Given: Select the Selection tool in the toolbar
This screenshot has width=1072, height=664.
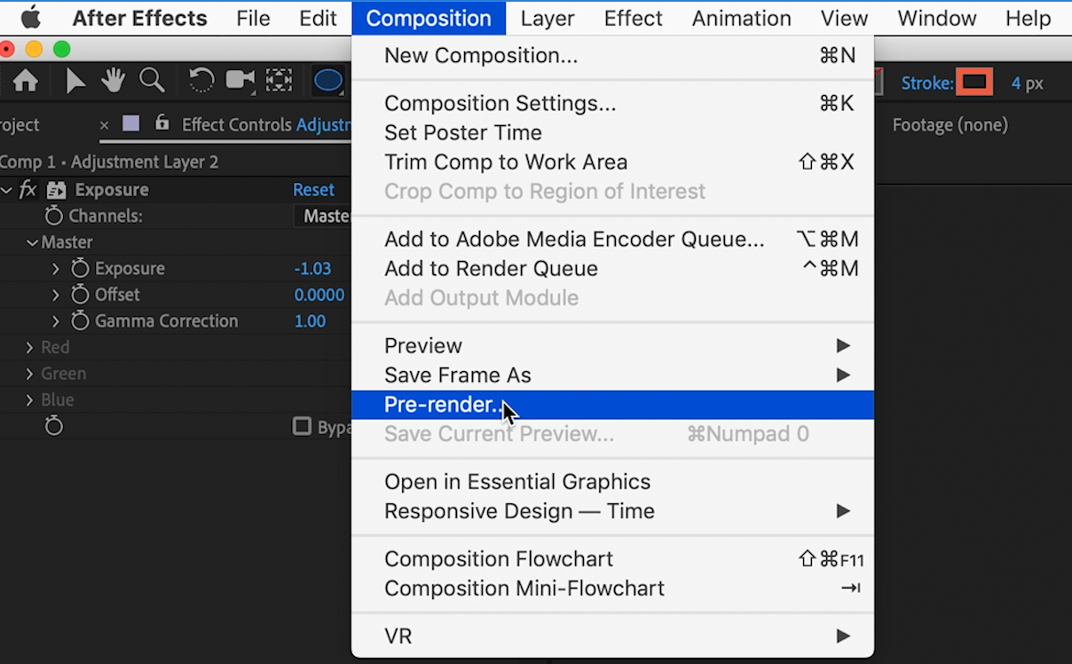Looking at the screenshot, I should click(x=75, y=80).
